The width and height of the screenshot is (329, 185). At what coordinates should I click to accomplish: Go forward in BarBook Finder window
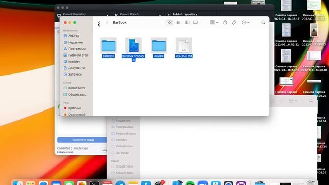point(107,22)
